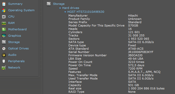Click the Network card icon
The width and height of the screenshot is (175, 94).
click(4, 68)
